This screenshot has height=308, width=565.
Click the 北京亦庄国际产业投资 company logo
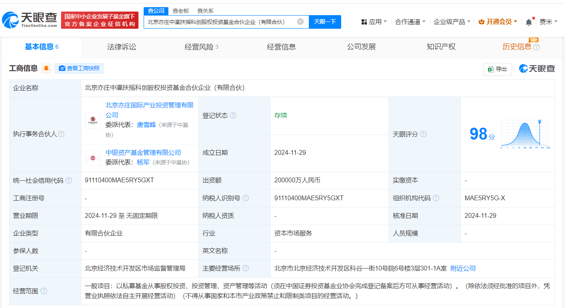[x=93, y=120]
